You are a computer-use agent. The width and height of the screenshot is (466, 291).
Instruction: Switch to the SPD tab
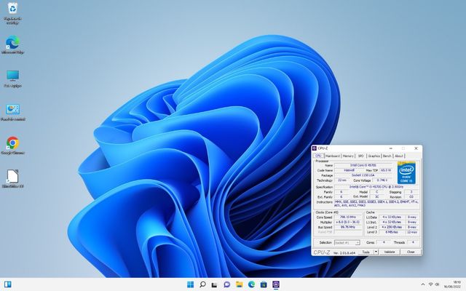click(361, 156)
